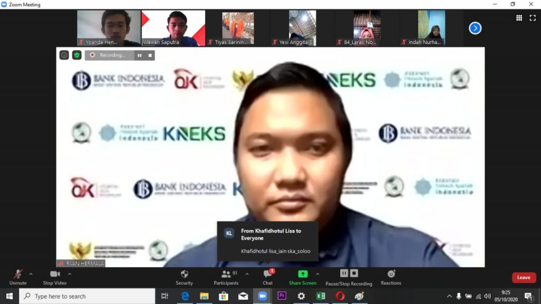Screen dimensions: 541x304
Task: Open share options arrow beside Share Screen
Action: pos(318,274)
